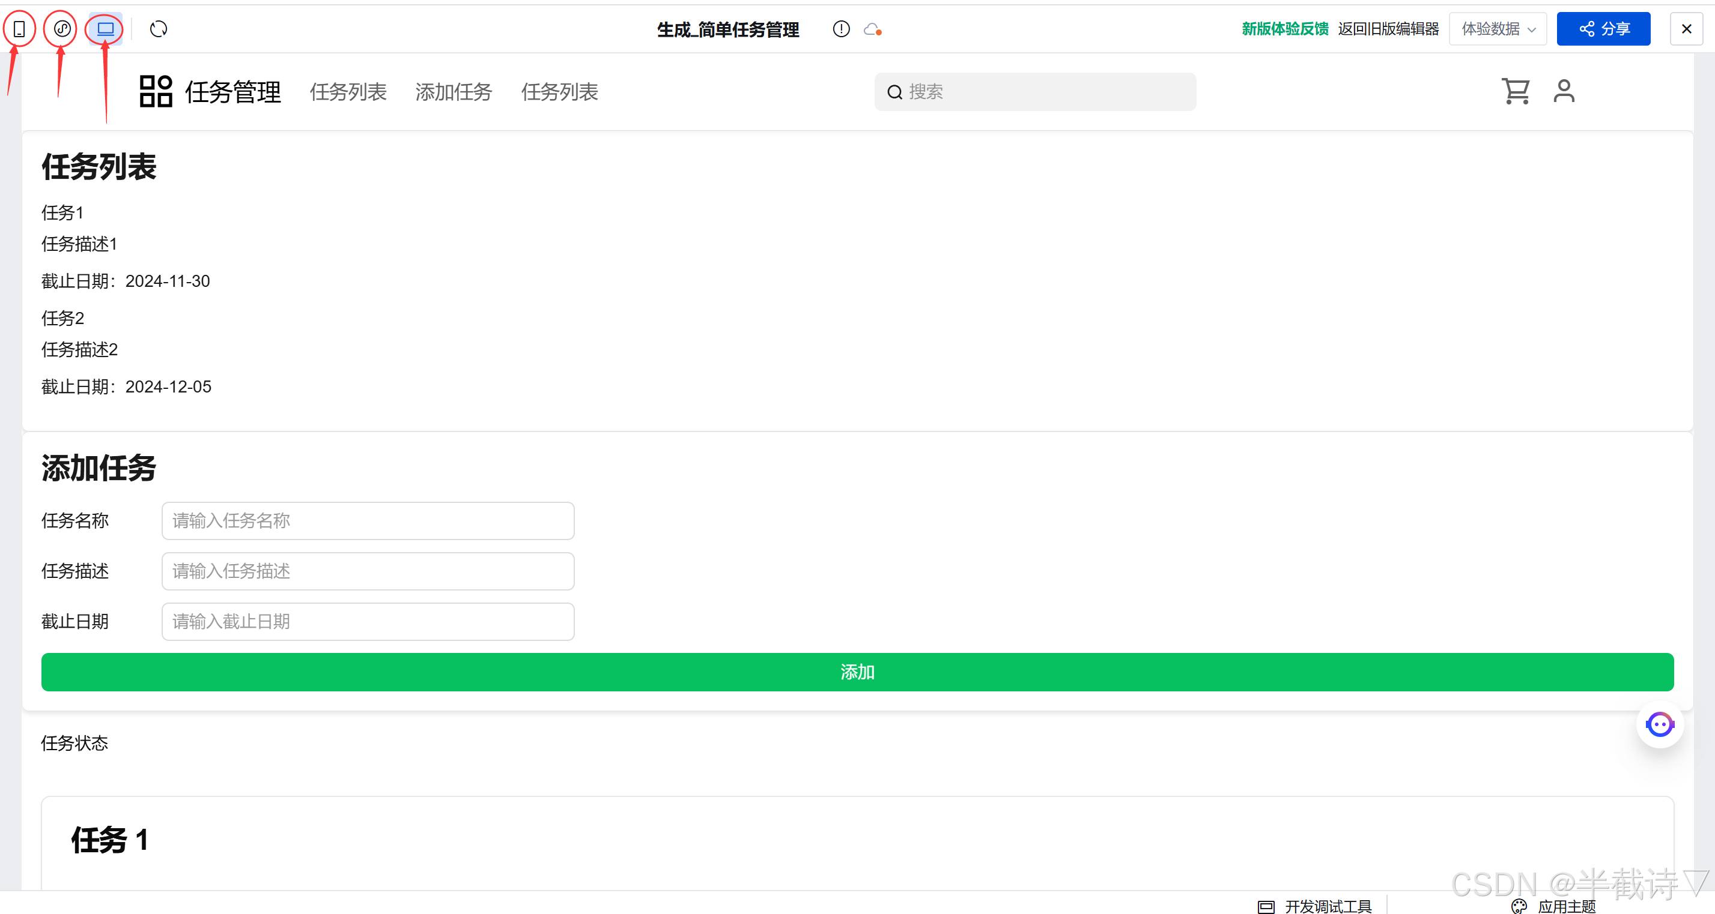The width and height of the screenshot is (1715, 914).
Task: Click the search magnifier icon
Action: [x=895, y=92]
